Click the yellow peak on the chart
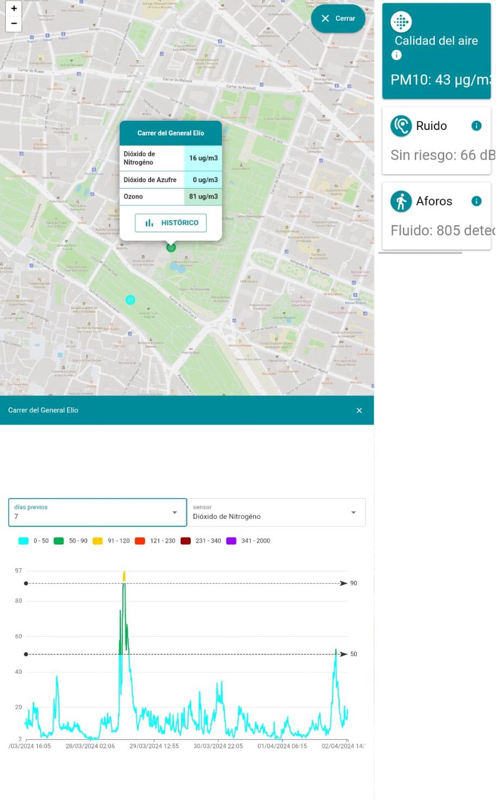 (x=124, y=576)
